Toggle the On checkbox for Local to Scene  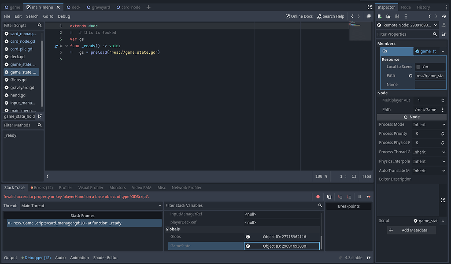pos(418,66)
